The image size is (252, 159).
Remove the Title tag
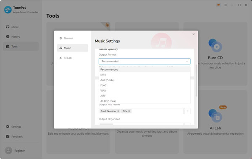coord(129,111)
